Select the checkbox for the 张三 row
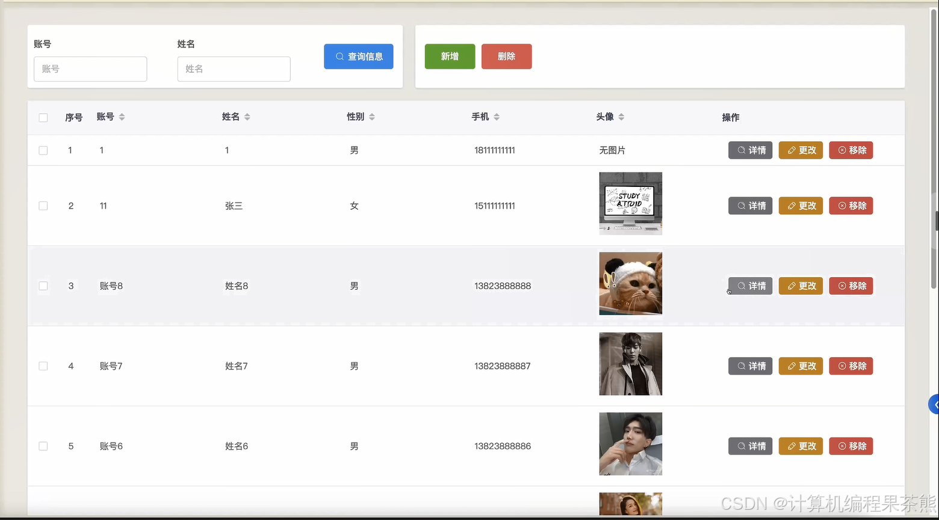The width and height of the screenshot is (939, 520). 43,206
